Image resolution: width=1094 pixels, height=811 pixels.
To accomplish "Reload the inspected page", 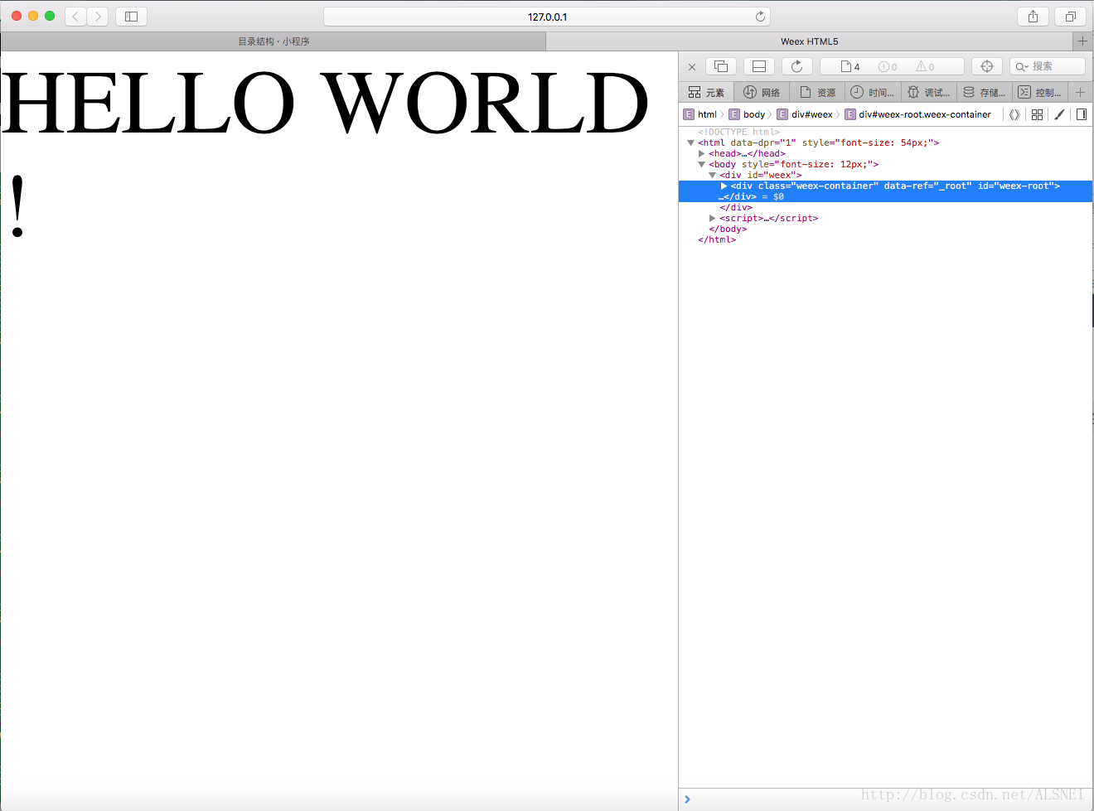I will (797, 66).
